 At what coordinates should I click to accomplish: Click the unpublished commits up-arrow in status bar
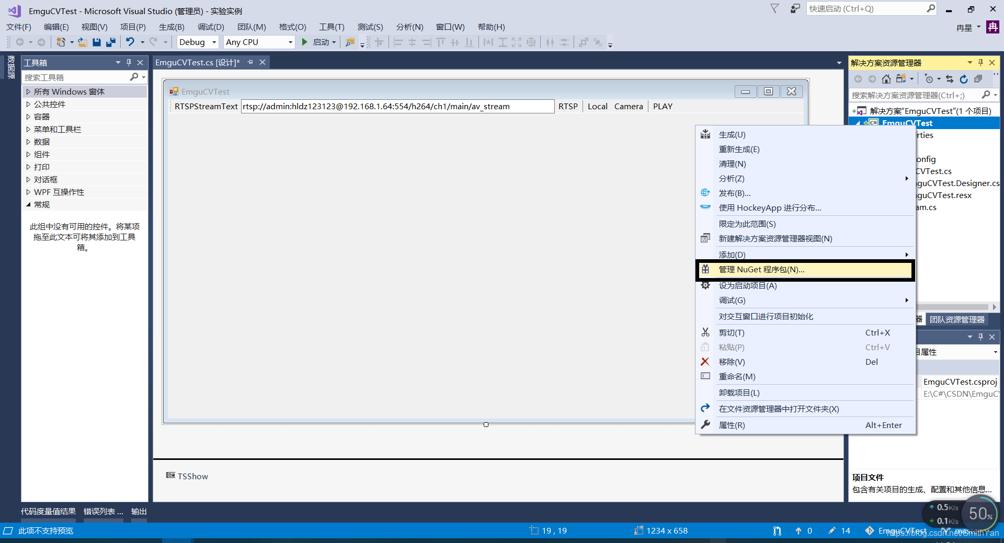click(x=798, y=530)
